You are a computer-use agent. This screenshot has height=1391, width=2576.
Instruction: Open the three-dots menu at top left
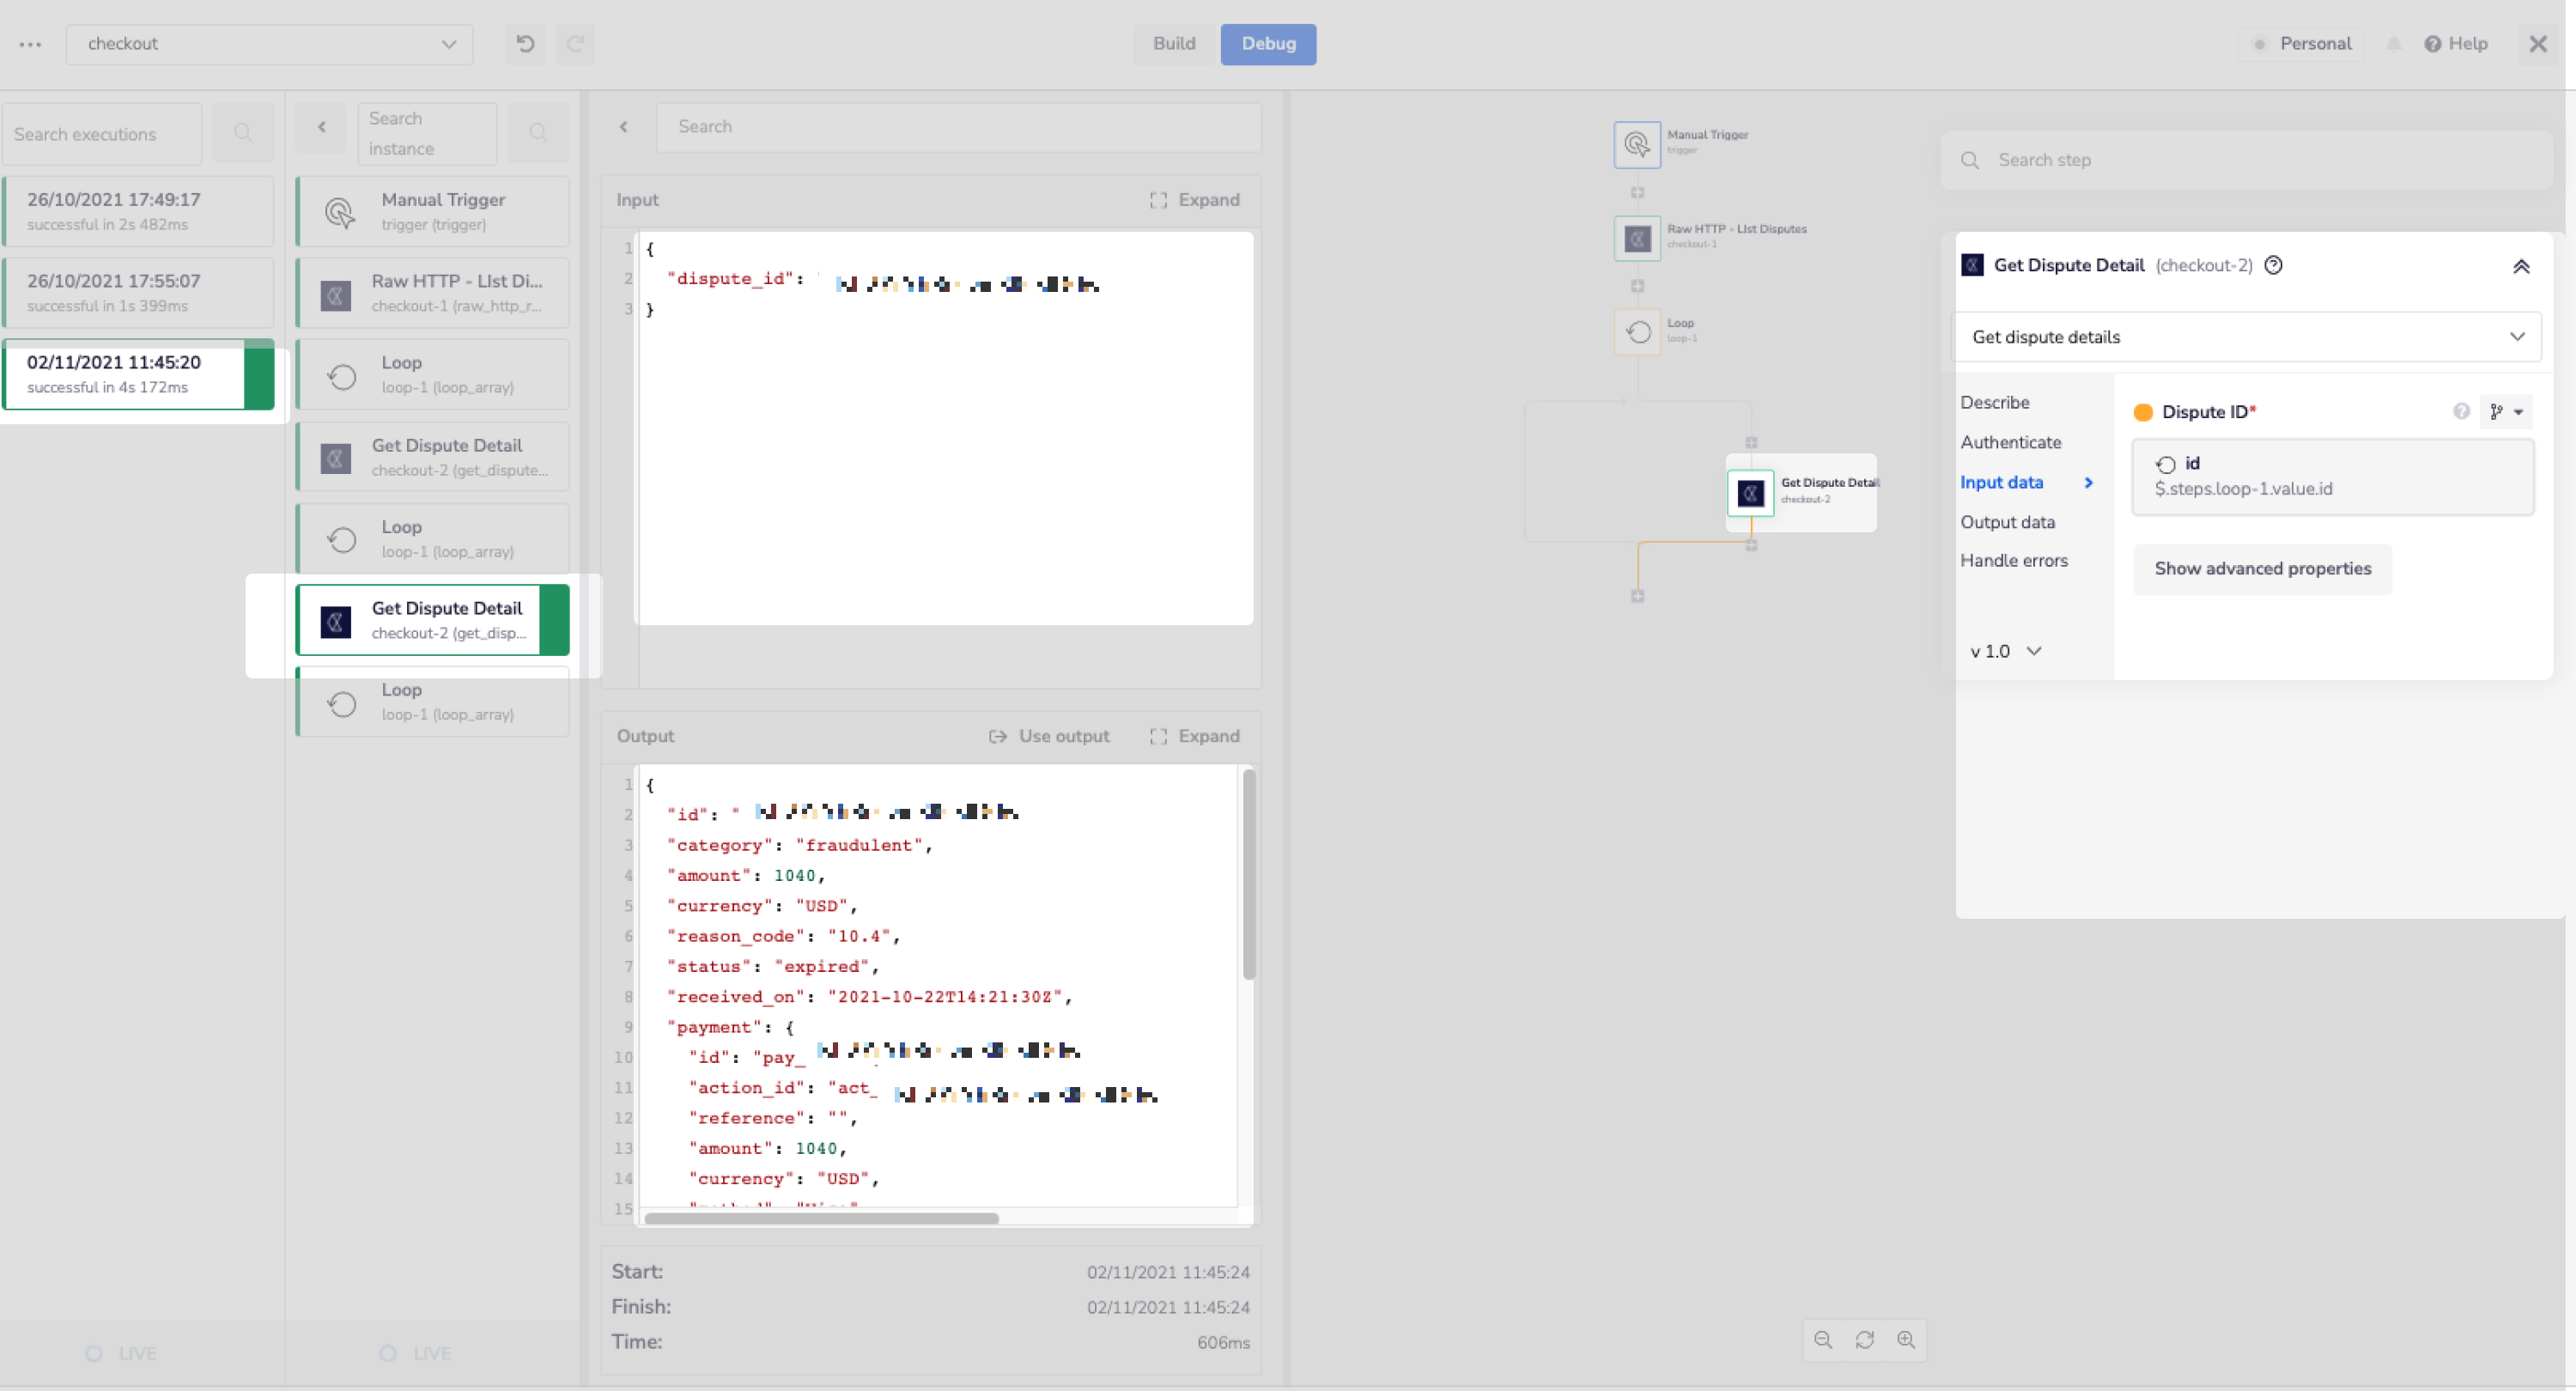click(30, 44)
